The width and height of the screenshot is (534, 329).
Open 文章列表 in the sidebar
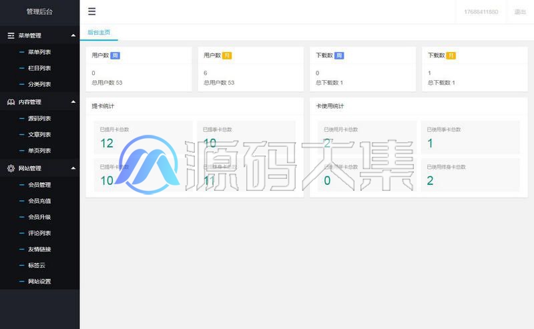pyautogui.click(x=40, y=135)
